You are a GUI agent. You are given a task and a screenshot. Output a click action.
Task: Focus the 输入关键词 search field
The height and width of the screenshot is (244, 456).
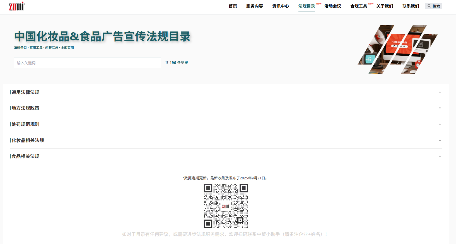pos(88,63)
